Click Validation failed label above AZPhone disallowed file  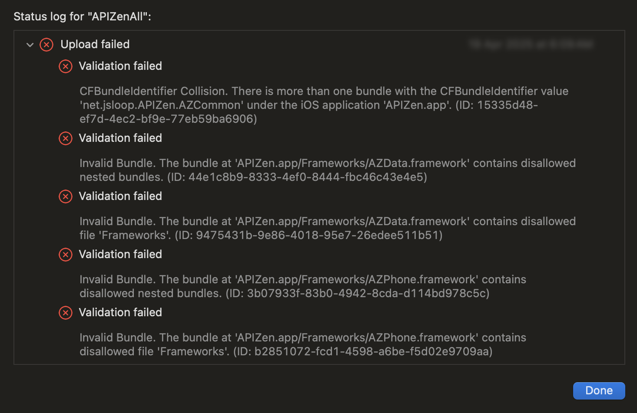(120, 312)
